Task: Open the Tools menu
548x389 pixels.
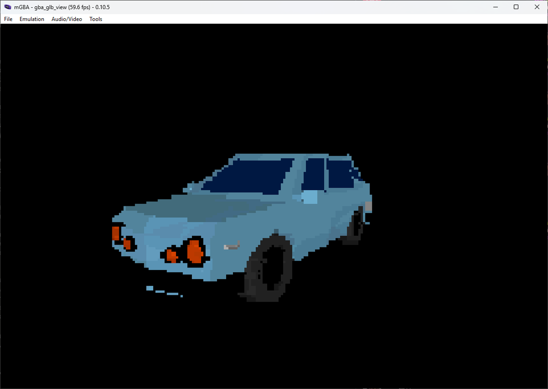Action: [x=96, y=19]
